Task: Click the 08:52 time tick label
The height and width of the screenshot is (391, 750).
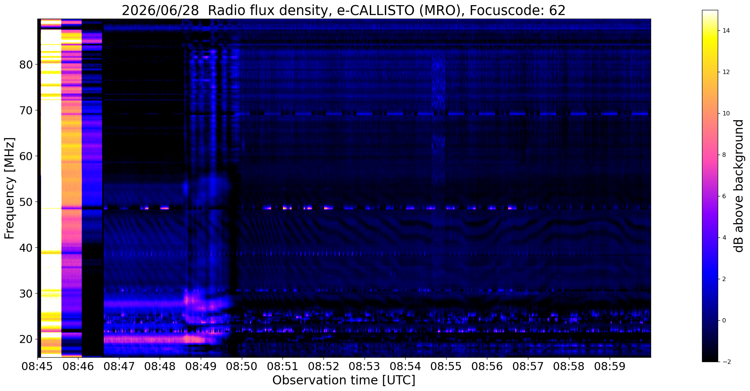Action: [x=324, y=366]
